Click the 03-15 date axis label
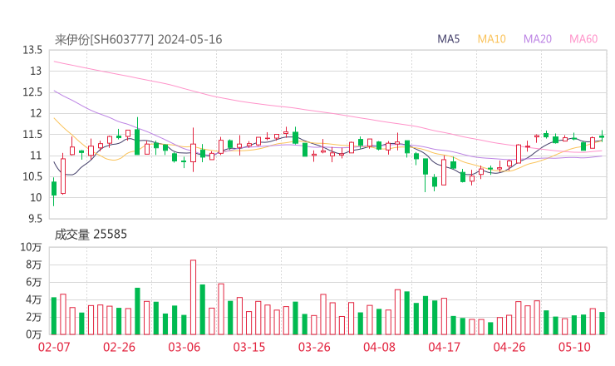 pyautogui.click(x=249, y=347)
